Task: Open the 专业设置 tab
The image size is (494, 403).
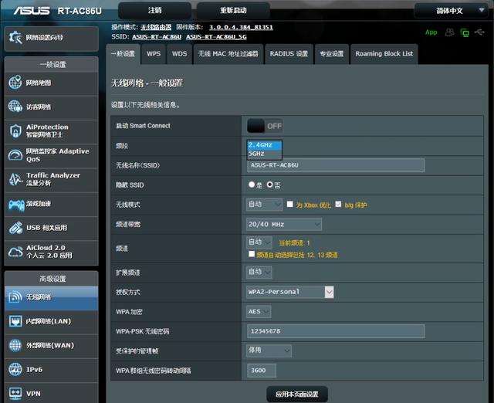Action: 332,54
